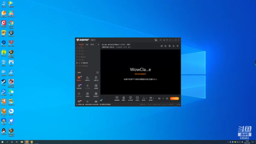Open the hamburger menu in the title bar
This screenshot has height=144, width=256.
pyautogui.click(x=170, y=40)
